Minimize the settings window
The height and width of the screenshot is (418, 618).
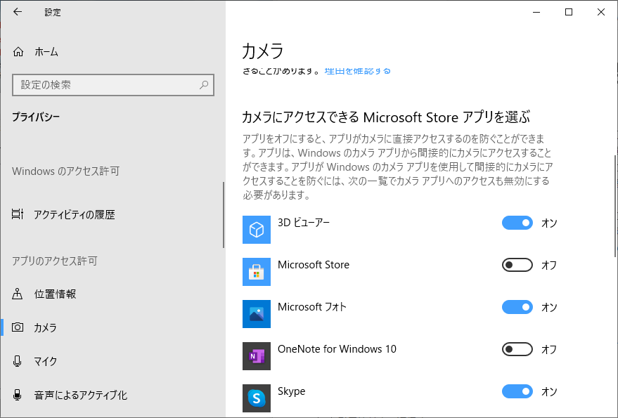536,12
